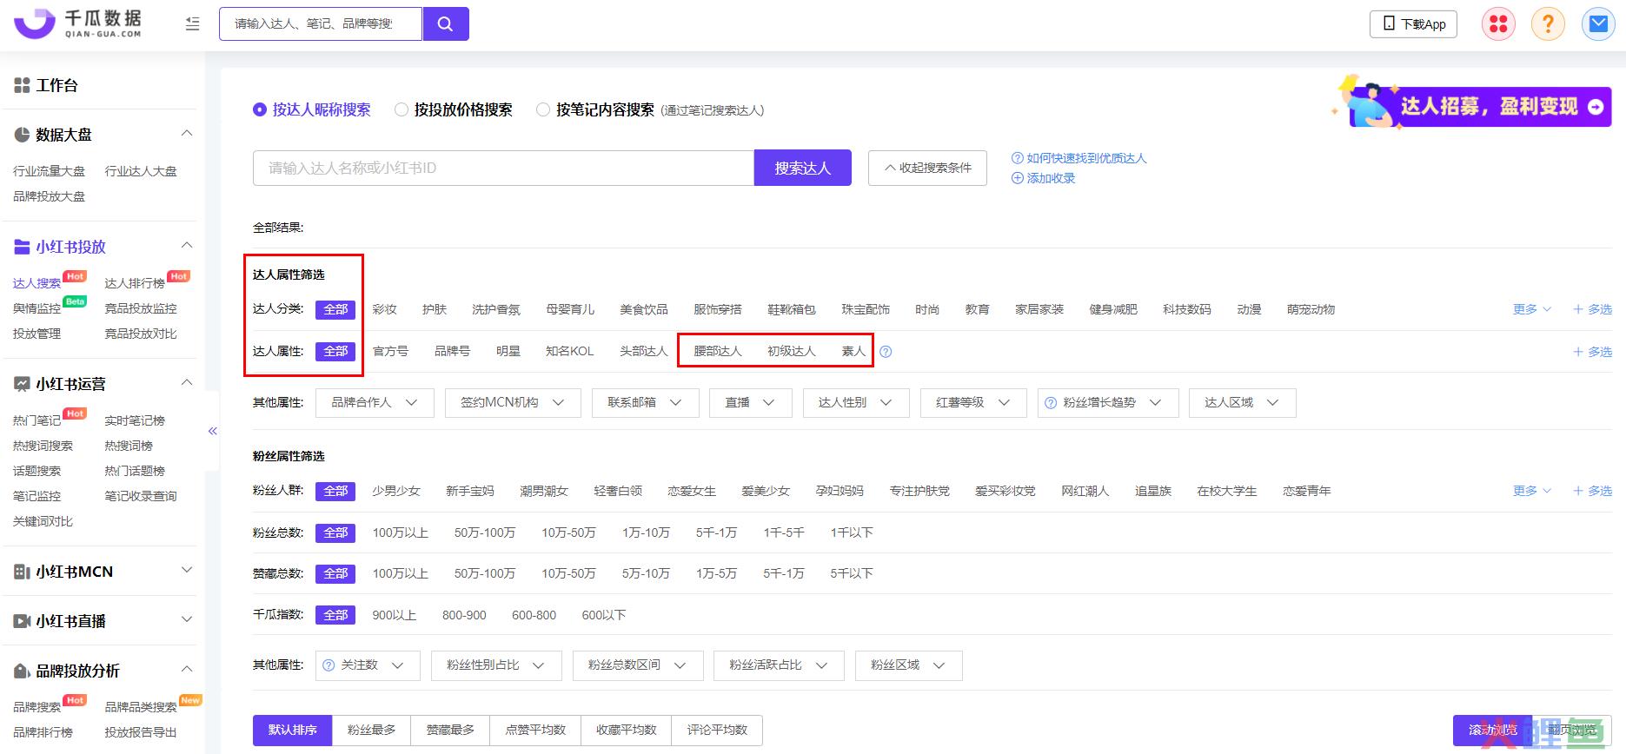Click the help icon after 素人
The image size is (1626, 754).
tap(886, 352)
